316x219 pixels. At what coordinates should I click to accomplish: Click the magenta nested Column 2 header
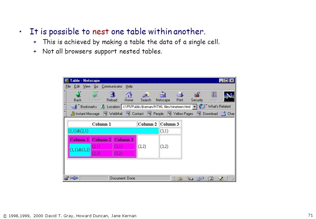(101, 140)
